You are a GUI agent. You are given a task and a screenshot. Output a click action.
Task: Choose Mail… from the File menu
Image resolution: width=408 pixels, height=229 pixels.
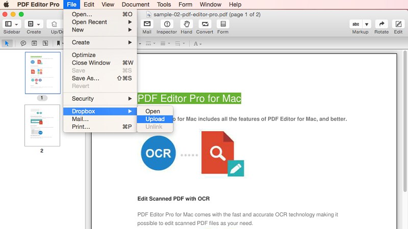coord(100,119)
